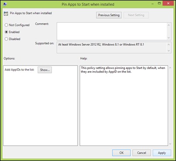
Task: Choose the Disabled radio option
Action: pos(6,39)
